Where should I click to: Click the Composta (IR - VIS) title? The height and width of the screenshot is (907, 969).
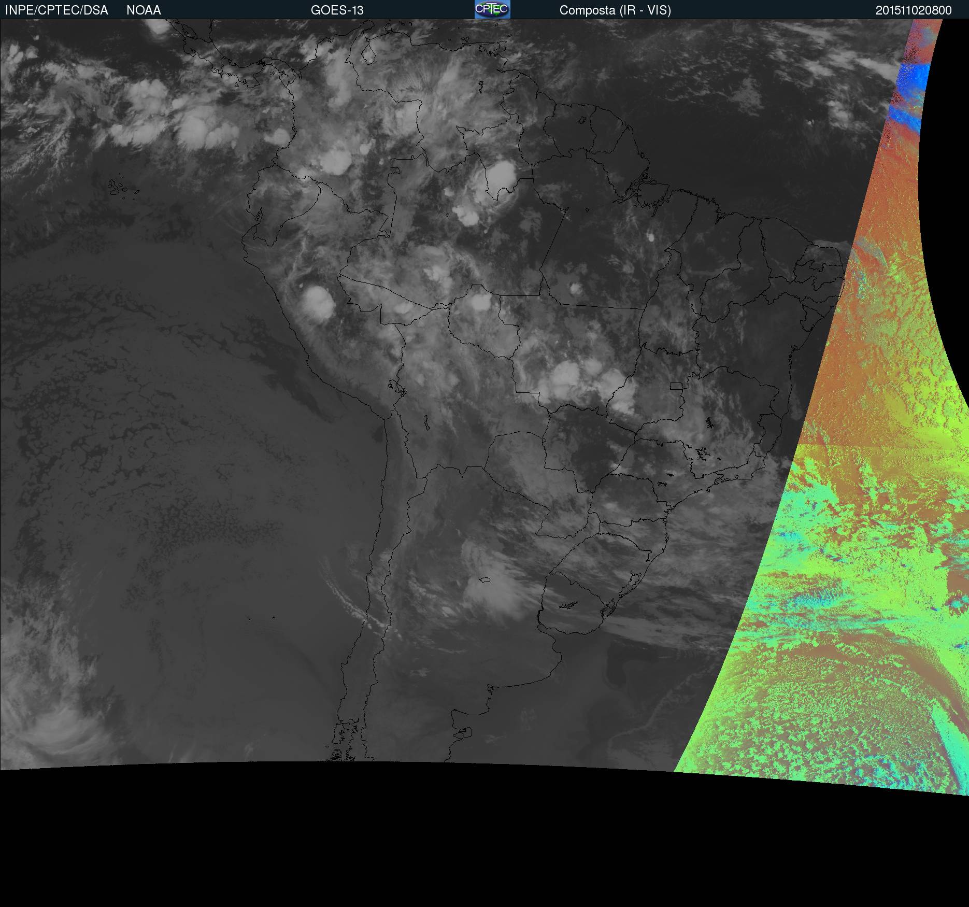point(615,10)
